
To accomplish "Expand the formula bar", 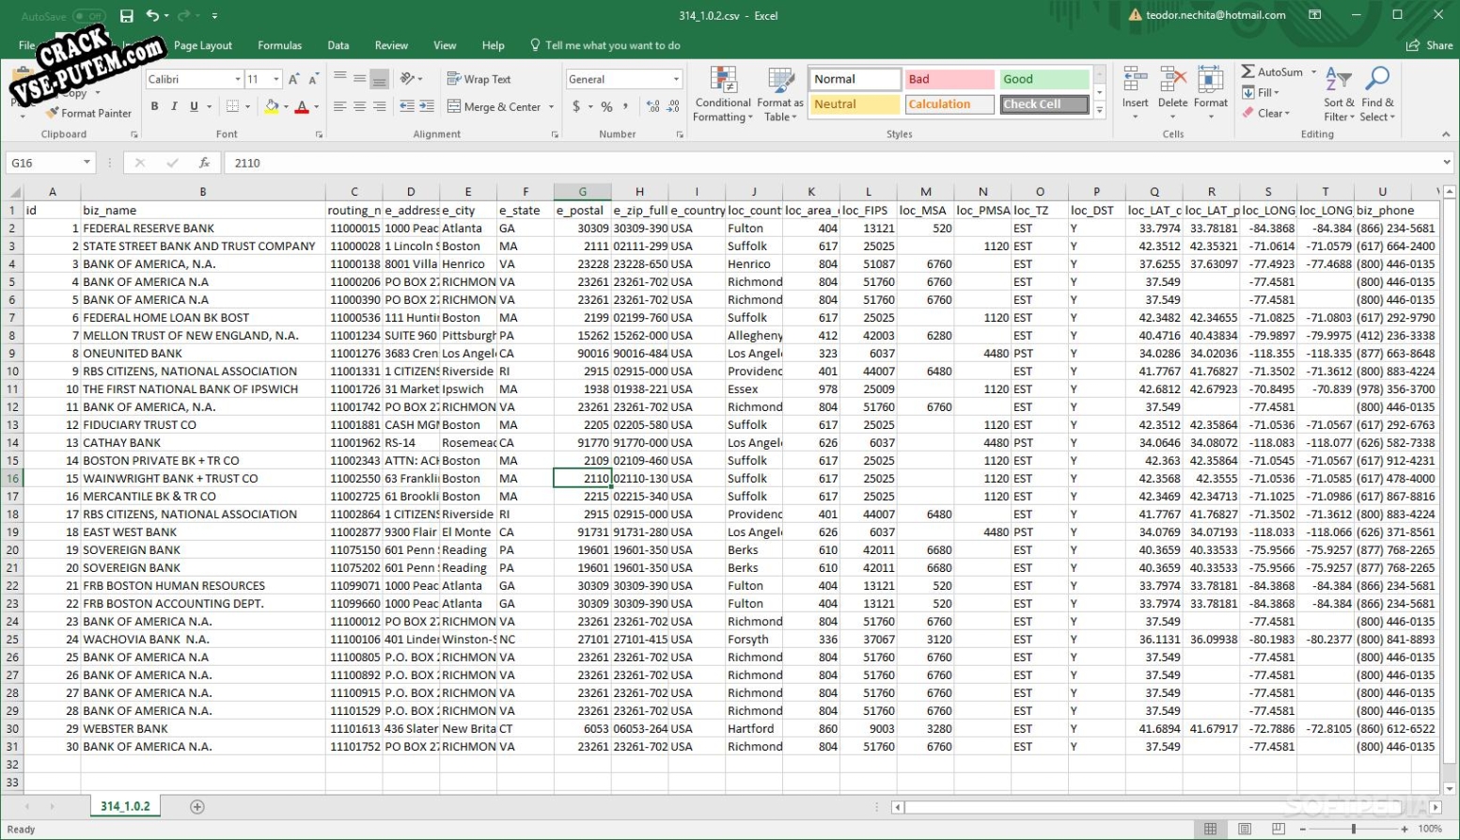I will [x=1447, y=163].
